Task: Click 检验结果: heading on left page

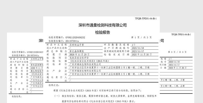Action: pos(17,97)
